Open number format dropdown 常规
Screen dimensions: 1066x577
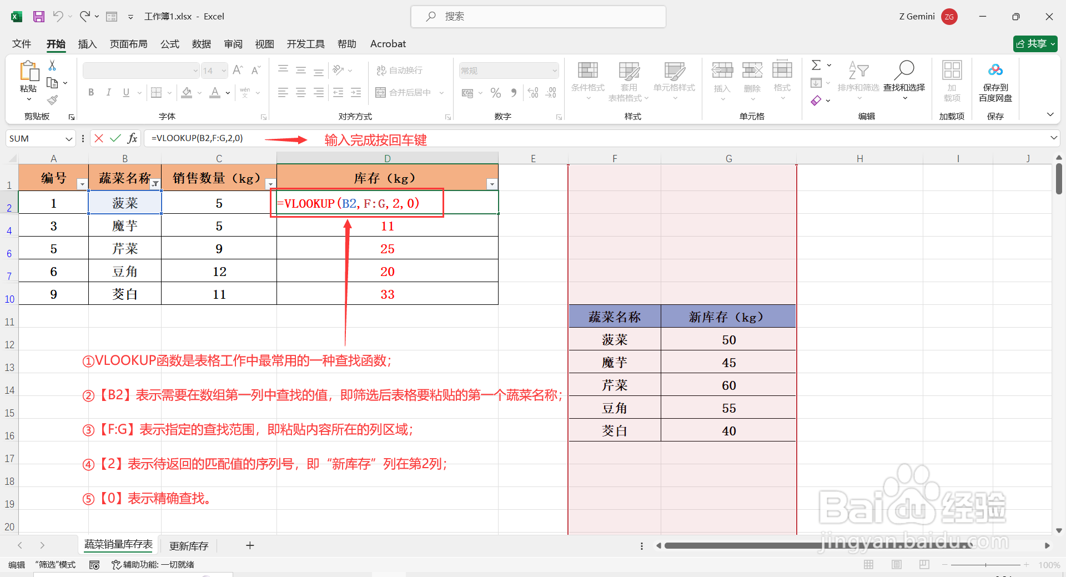point(554,71)
